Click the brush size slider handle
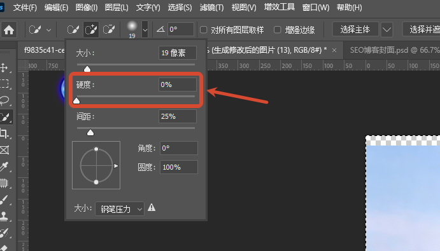 click(x=87, y=69)
